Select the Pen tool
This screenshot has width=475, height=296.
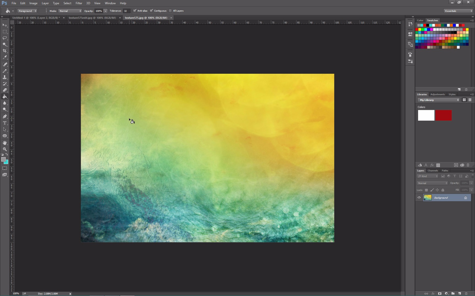click(5, 116)
